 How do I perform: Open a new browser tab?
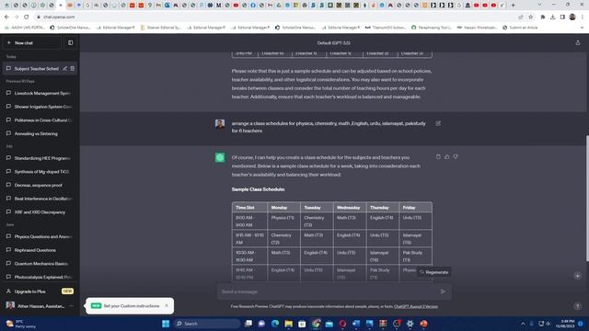(x=513, y=6)
